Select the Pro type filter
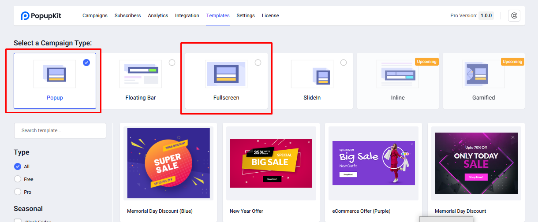This screenshot has height=222, width=538. (x=18, y=192)
